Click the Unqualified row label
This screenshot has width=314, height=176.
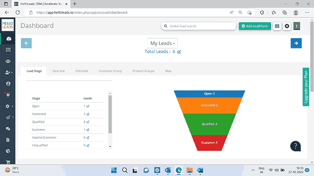pyautogui.click(x=40, y=145)
